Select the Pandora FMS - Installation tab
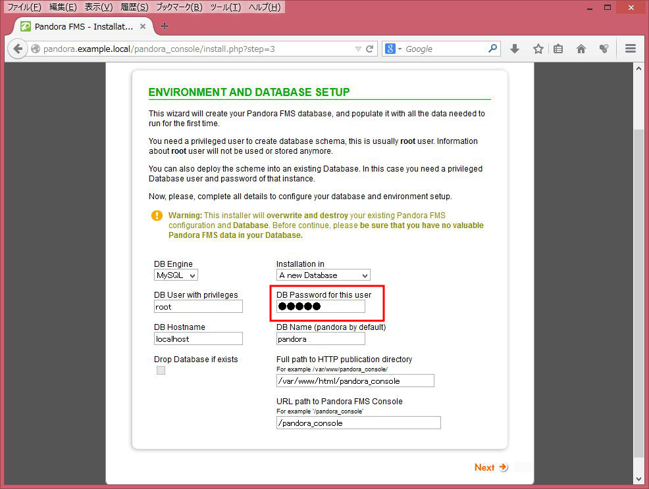This screenshot has width=649, height=489. 84,26
